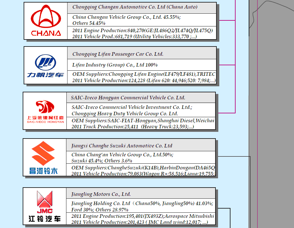Select the Chongqing Heavy Duty Vehicle Group line
Image resolution: width=294 pixels, height=228 pixels.
tap(125, 114)
